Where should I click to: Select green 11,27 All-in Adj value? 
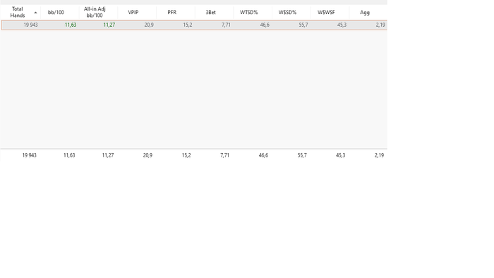pyautogui.click(x=109, y=25)
